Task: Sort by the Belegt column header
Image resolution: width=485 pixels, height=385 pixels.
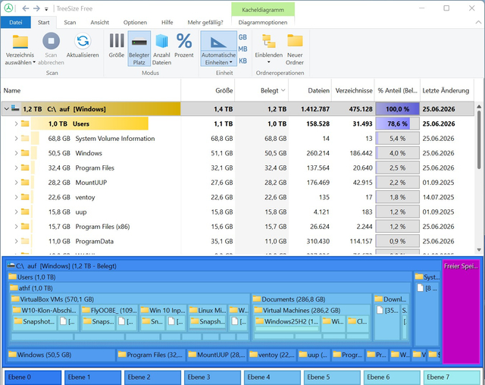Action: pyautogui.click(x=261, y=91)
